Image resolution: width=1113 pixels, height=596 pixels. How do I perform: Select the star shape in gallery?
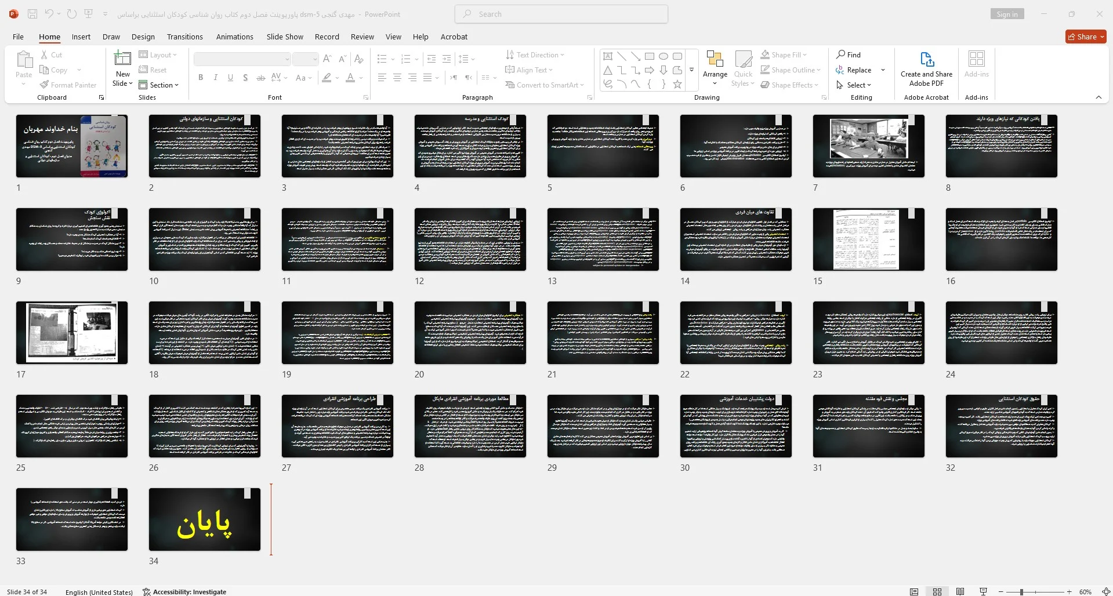[x=677, y=84]
